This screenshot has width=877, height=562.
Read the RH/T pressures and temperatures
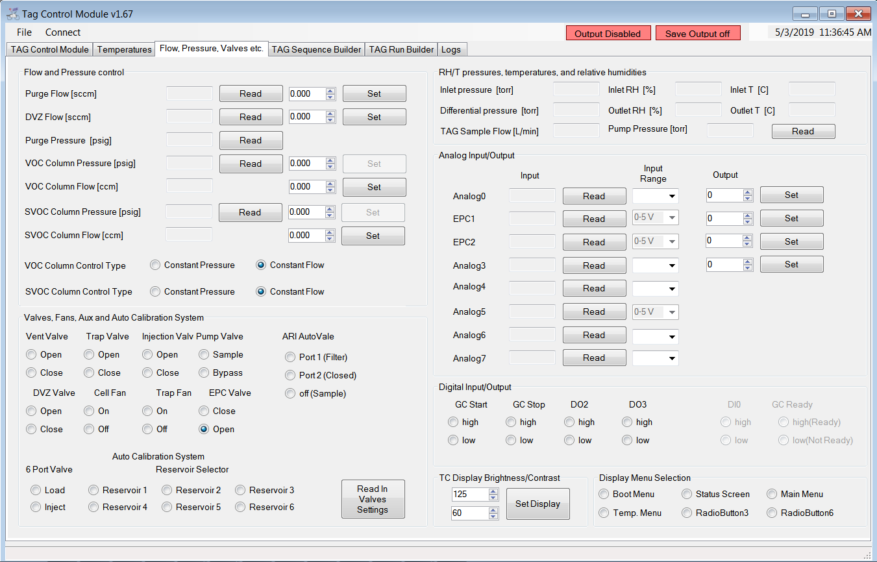tap(803, 131)
